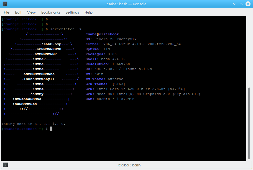Open the Edit menu
The height and width of the screenshot is (170, 253).
(x=18, y=12)
